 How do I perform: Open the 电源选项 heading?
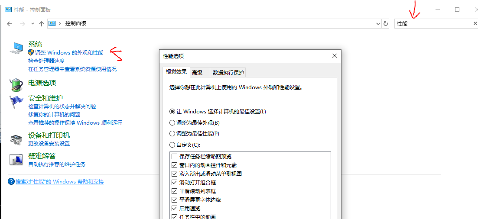[x=42, y=83]
